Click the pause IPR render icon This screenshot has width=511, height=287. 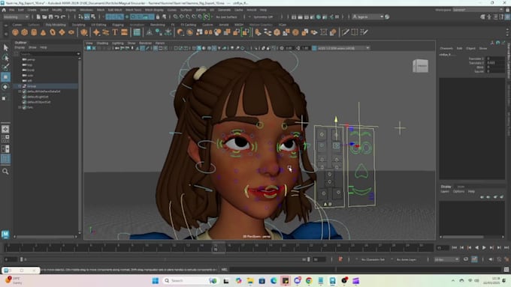337,16
